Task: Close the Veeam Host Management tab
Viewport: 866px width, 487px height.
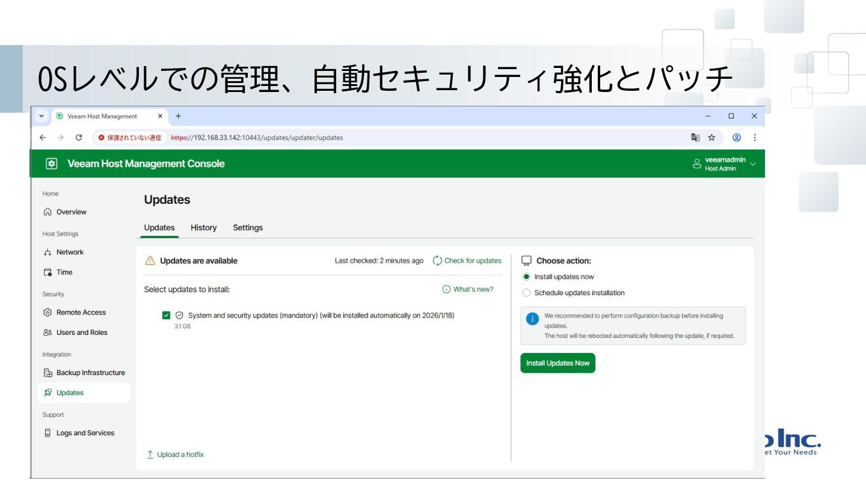Action: pyautogui.click(x=160, y=116)
